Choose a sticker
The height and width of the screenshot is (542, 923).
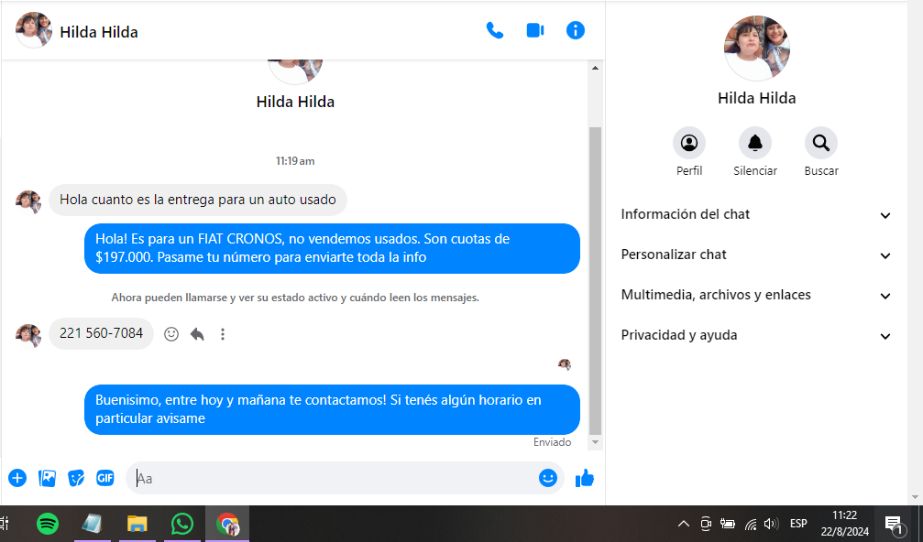[x=76, y=478]
